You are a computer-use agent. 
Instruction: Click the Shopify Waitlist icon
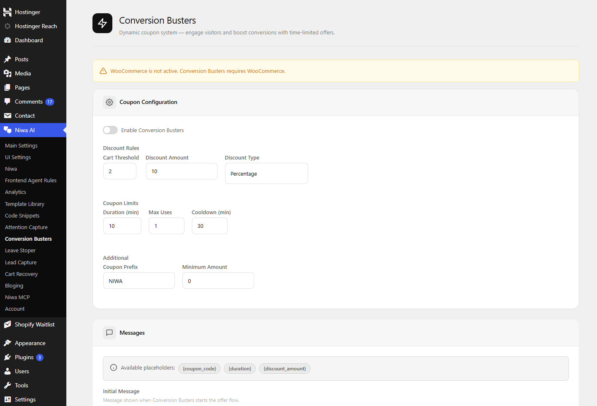pos(7,324)
